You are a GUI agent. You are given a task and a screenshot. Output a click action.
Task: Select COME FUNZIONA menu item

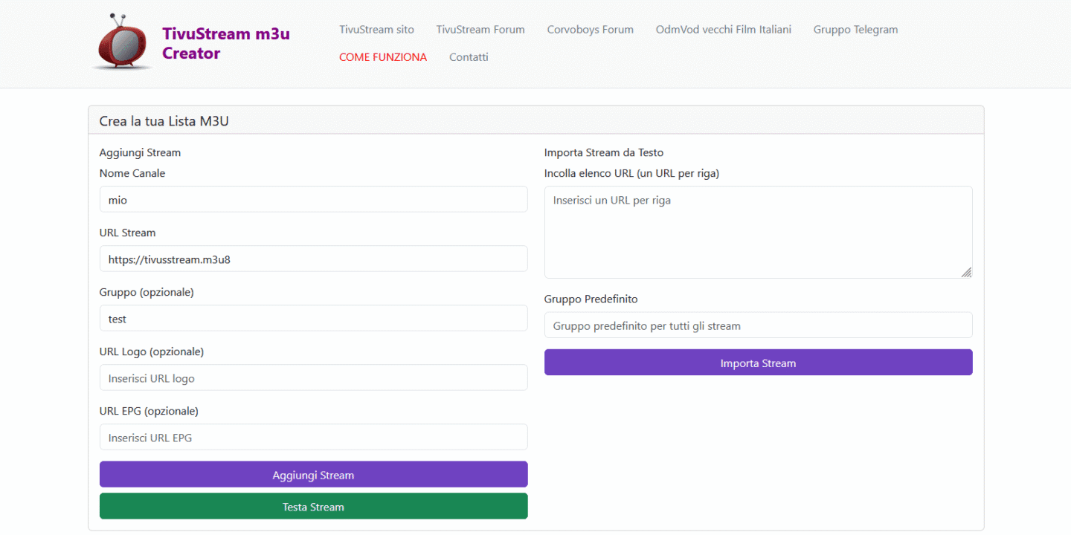383,57
